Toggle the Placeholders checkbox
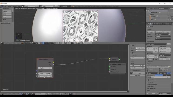 tap(147, 71)
